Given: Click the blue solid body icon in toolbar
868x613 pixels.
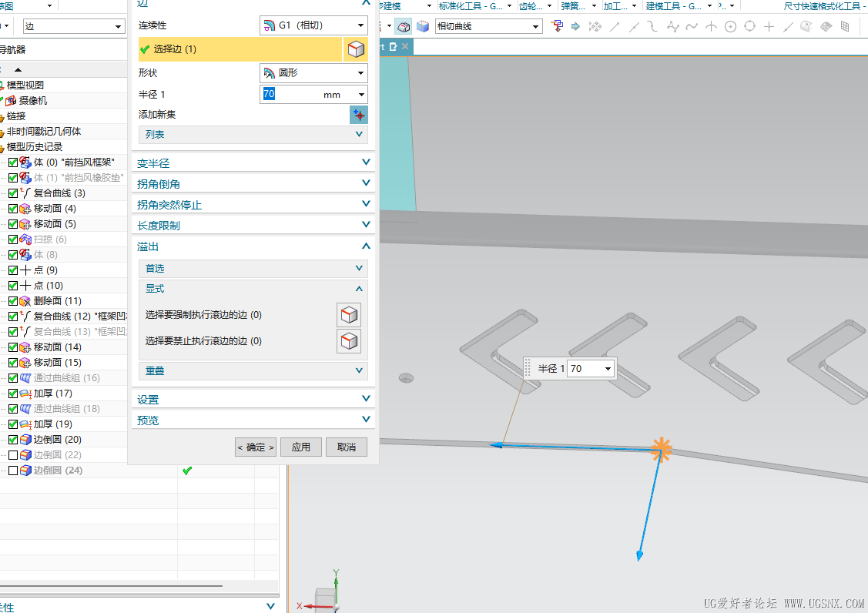Looking at the screenshot, I should 423,26.
